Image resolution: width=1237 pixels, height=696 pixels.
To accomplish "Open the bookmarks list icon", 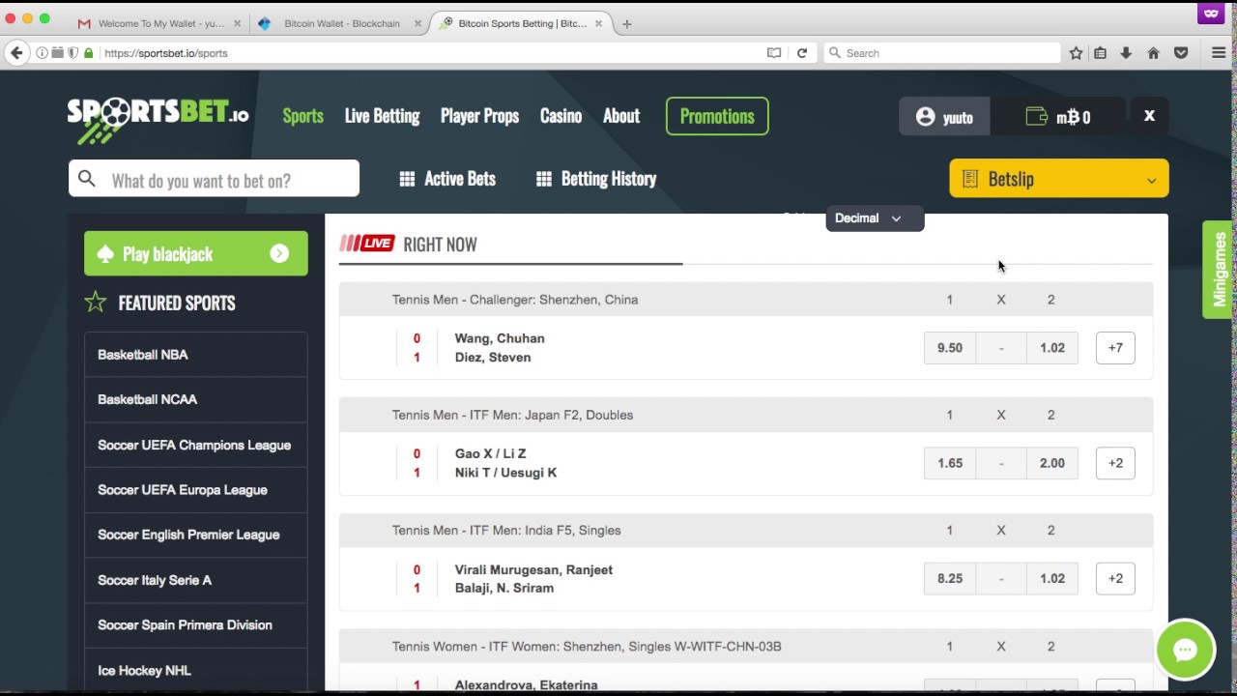I will pyautogui.click(x=1100, y=53).
